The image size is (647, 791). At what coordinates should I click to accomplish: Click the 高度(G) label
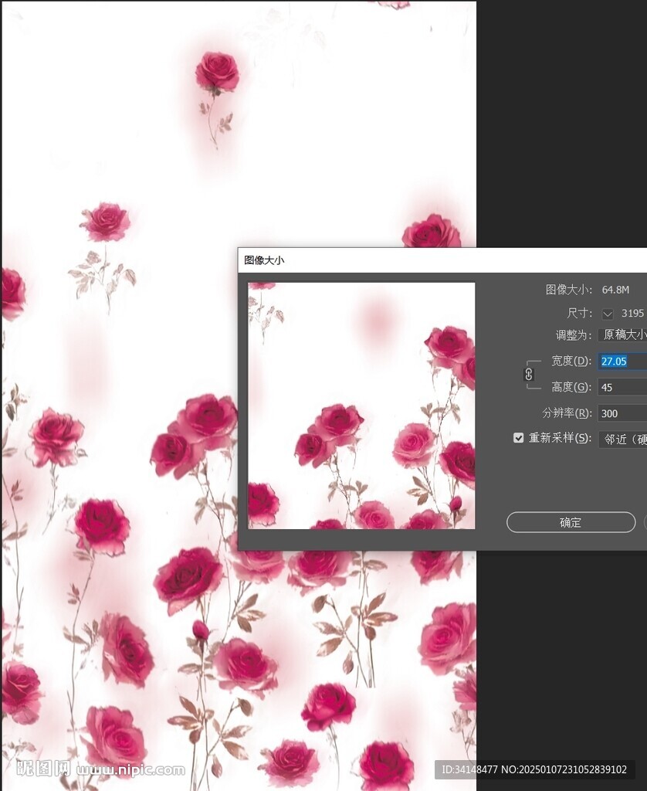coord(571,387)
